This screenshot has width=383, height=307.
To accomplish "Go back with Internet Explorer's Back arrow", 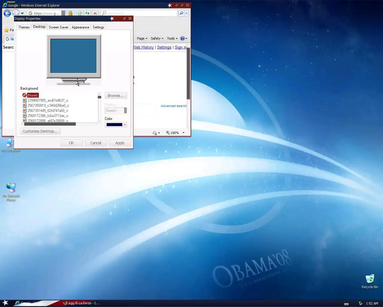I will click(x=7, y=13).
